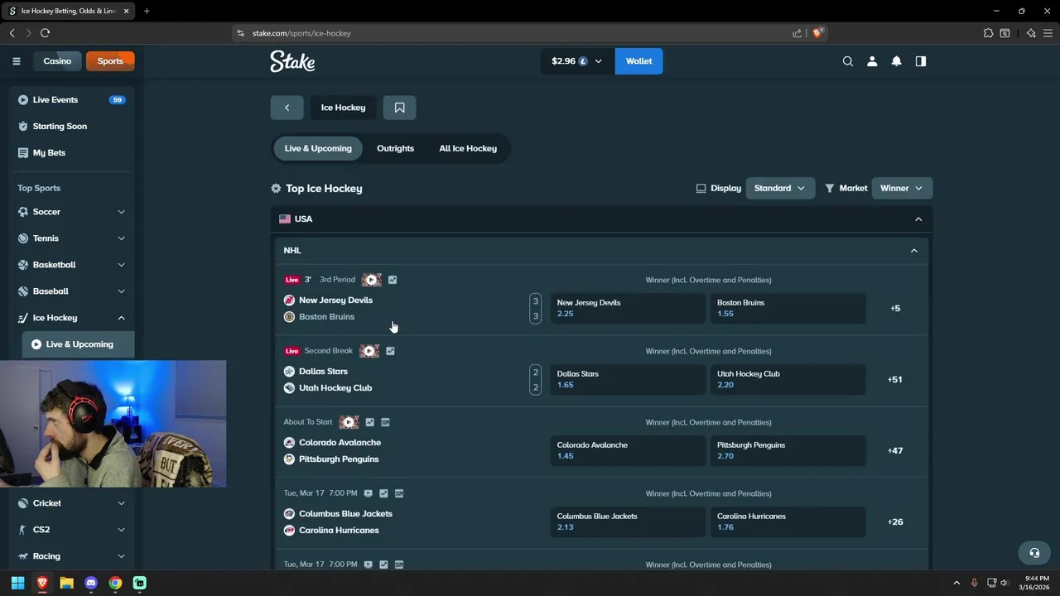Open the Market Winner dropdown
This screenshot has height=596, width=1060.
(x=901, y=189)
